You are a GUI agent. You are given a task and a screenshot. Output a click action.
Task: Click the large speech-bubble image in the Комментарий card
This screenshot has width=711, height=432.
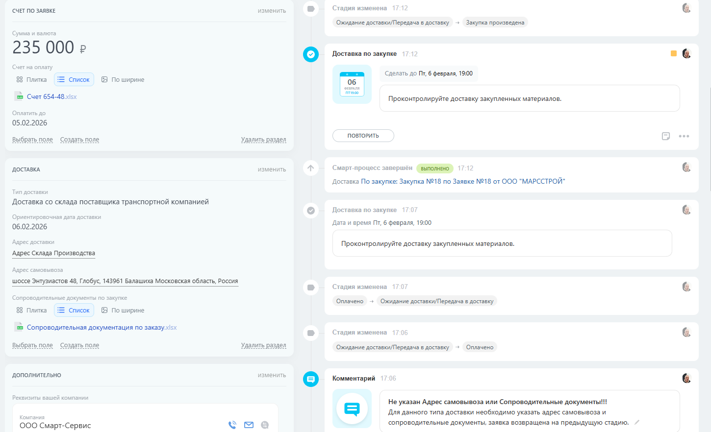click(352, 408)
